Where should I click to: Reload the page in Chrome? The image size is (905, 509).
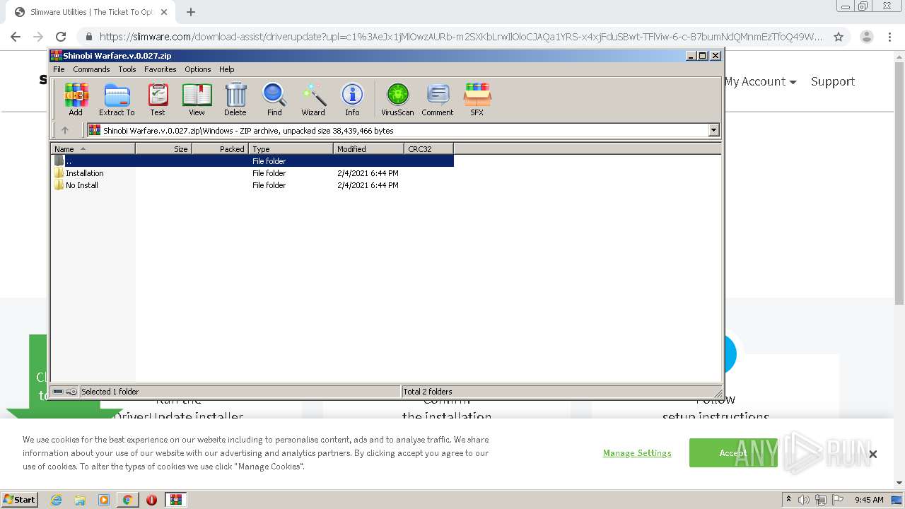tap(61, 37)
